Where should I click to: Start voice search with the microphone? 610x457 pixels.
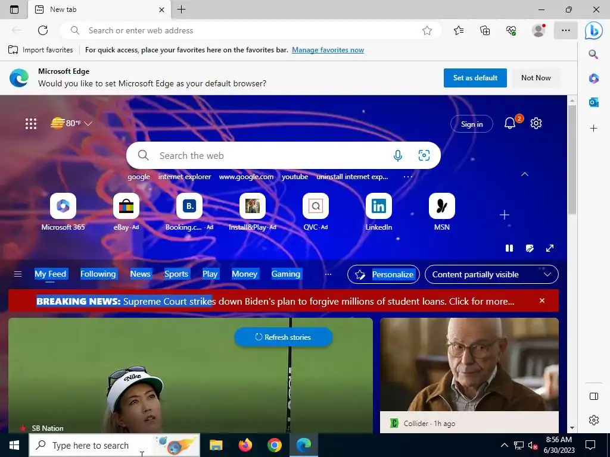[x=397, y=155]
